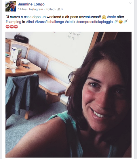The height and width of the screenshot is (159, 137).
Task: Click the first red lips kiss emoji
Action: [7, 27]
